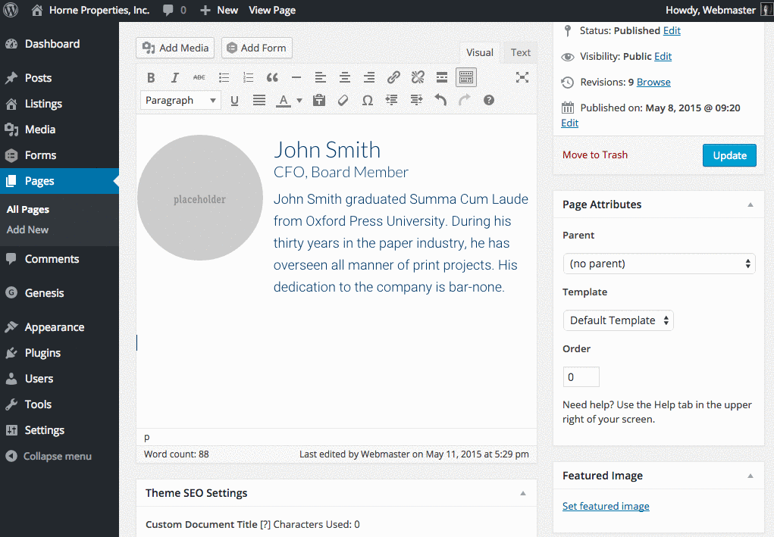Open the Paragraph format dropdown
This screenshot has width=774, height=537.
point(180,101)
